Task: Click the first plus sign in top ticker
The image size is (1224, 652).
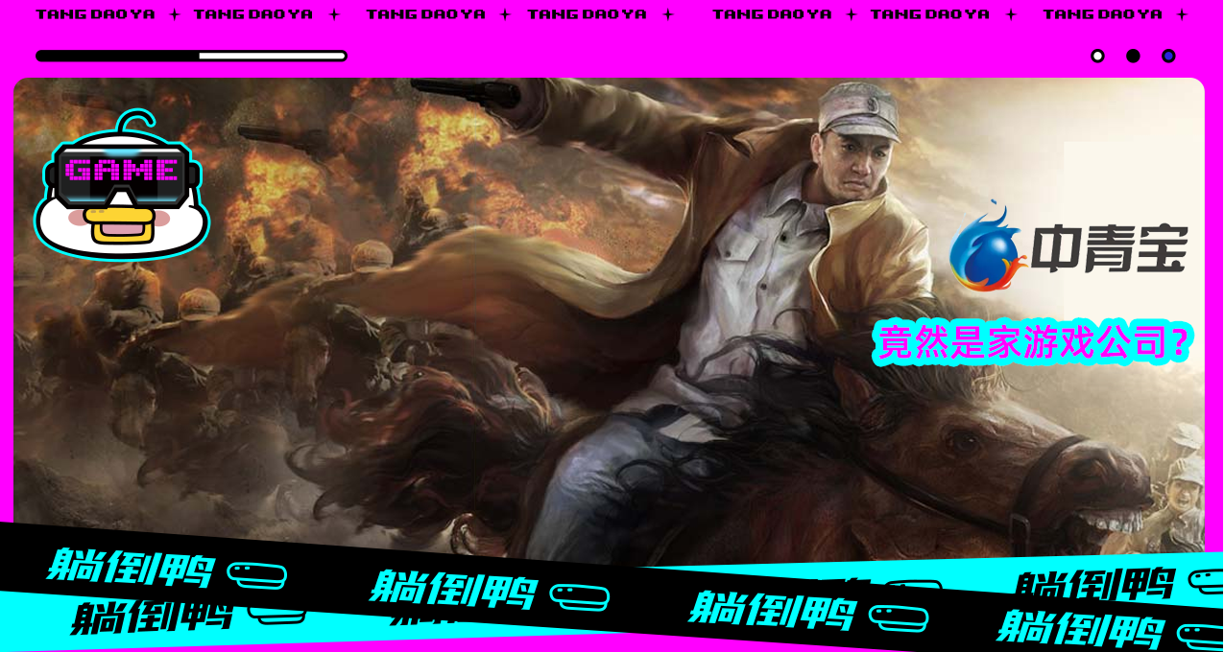Action: pos(174,14)
